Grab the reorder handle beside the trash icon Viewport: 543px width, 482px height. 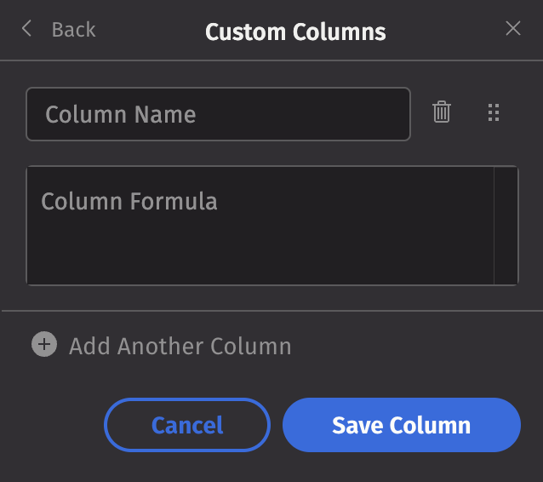(x=492, y=112)
